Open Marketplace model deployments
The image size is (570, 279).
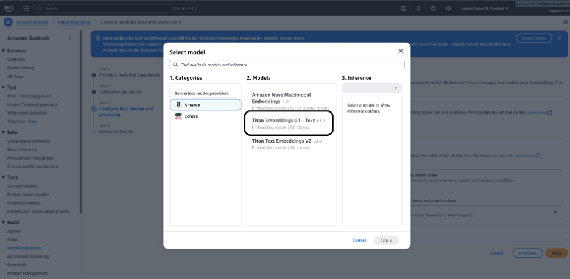[38, 211]
